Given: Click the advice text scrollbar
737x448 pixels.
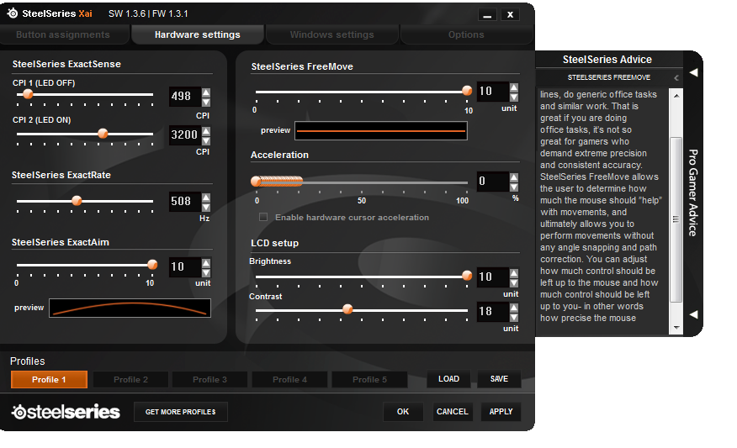Looking at the screenshot, I should (676, 219).
